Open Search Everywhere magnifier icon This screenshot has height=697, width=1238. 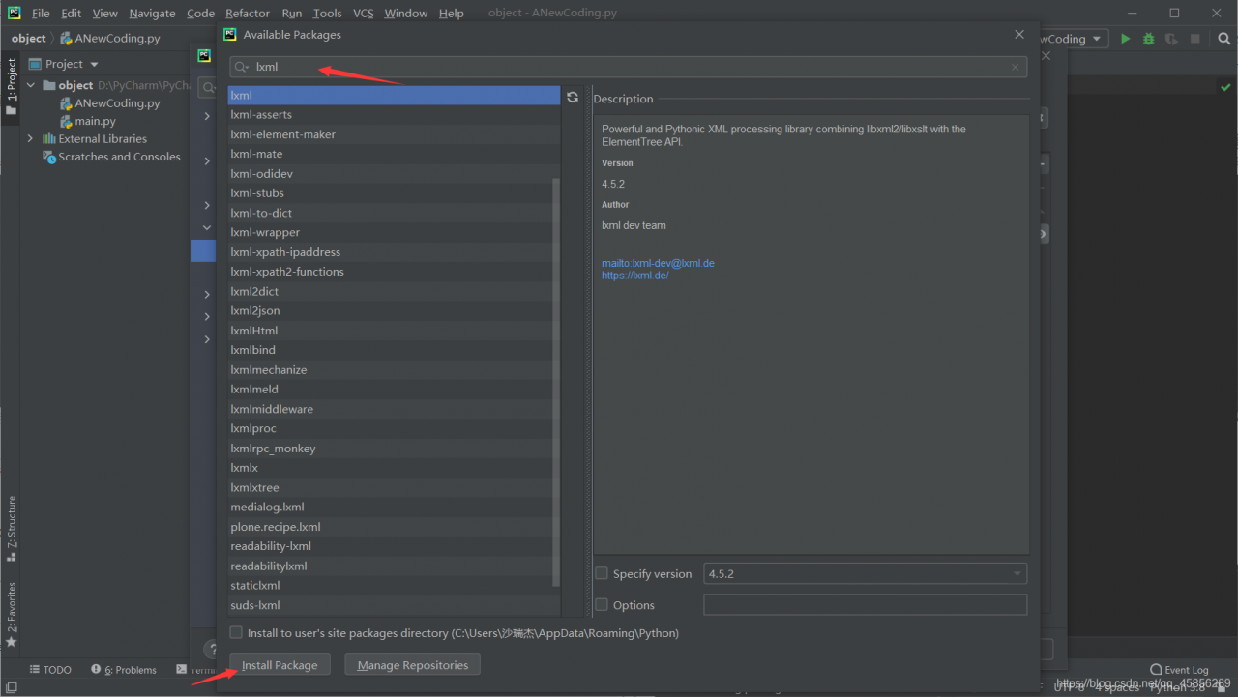(x=1223, y=39)
